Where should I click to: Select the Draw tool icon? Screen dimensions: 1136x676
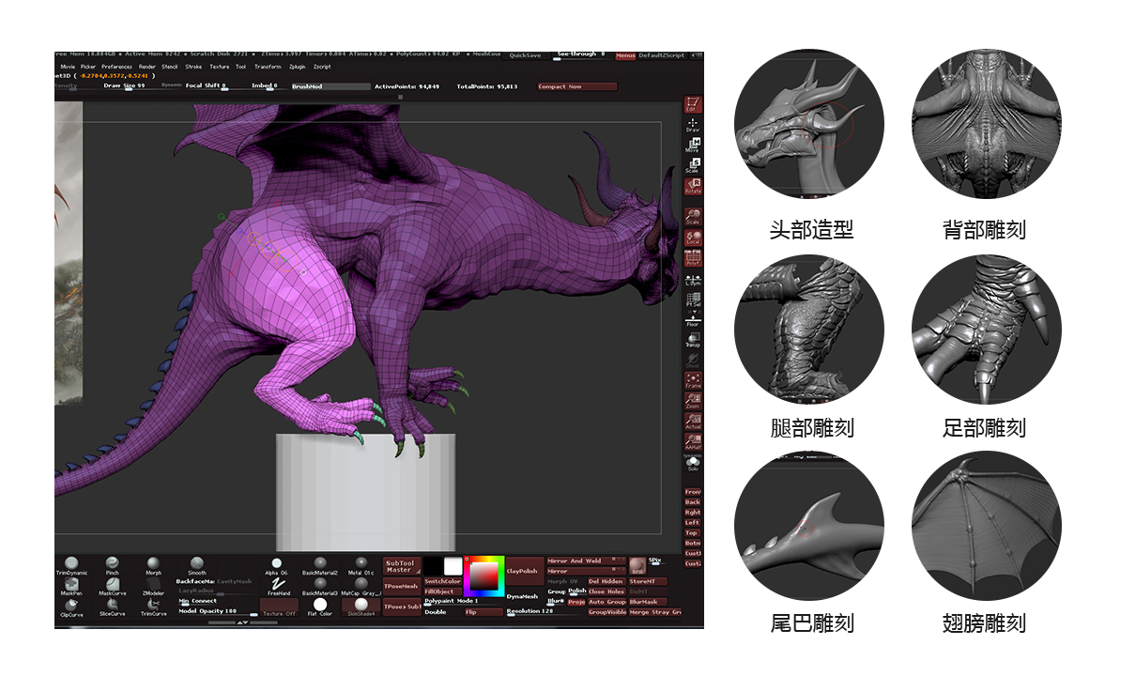693,124
